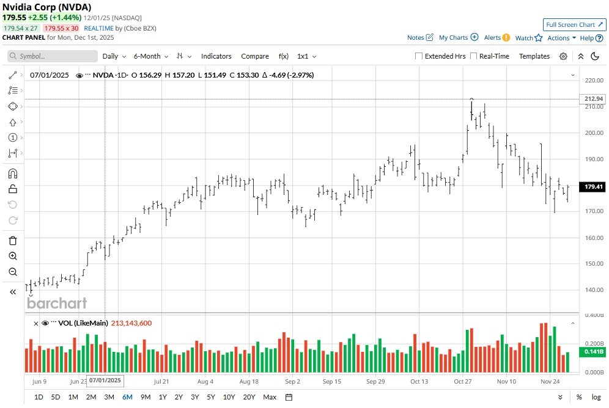Open the 1x1 grid layout dropdown
609x408 pixels.
click(x=306, y=56)
